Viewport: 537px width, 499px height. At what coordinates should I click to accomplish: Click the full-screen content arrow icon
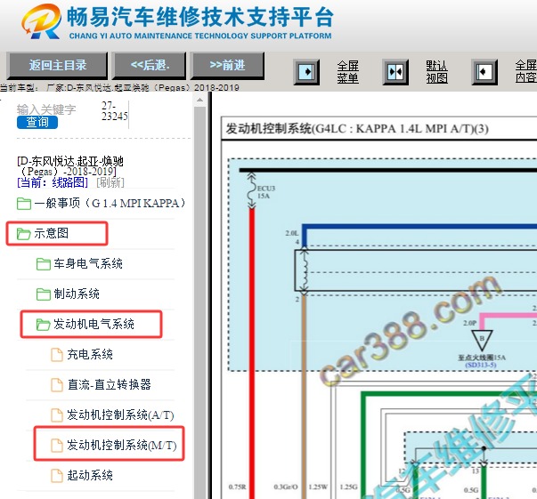pos(484,72)
